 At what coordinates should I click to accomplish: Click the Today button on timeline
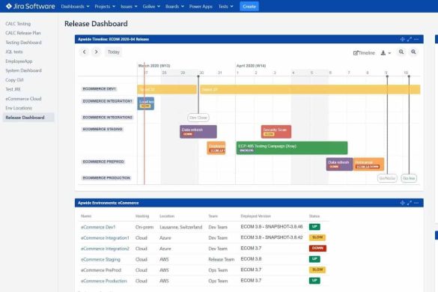[113, 52]
